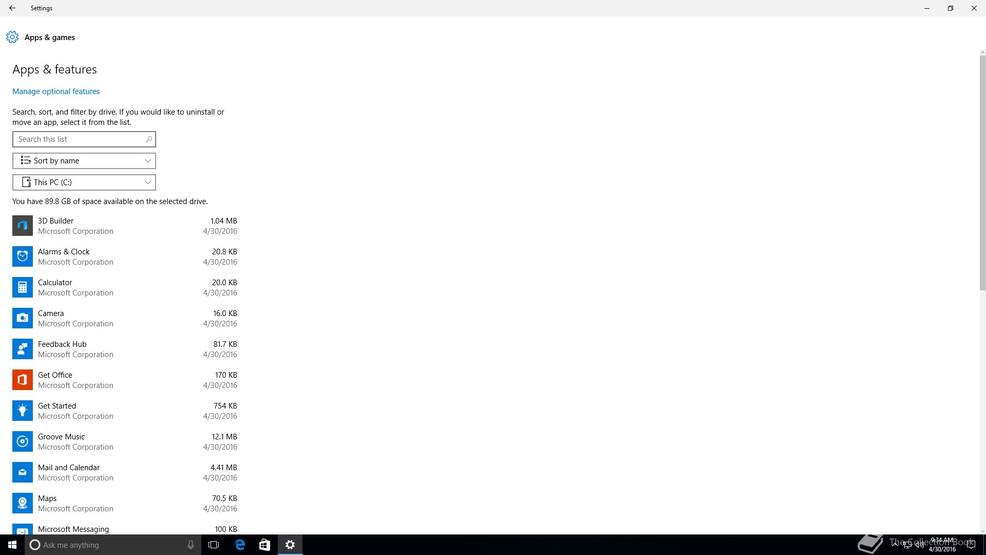Screen dimensions: 986x555
Task: Click the 1.04 MB size value
Action: pyautogui.click(x=223, y=221)
